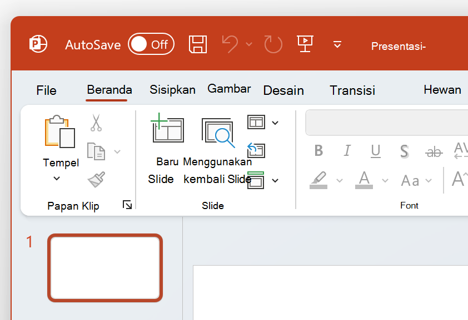Open the File tab
This screenshot has width=468, height=320.
click(x=46, y=90)
